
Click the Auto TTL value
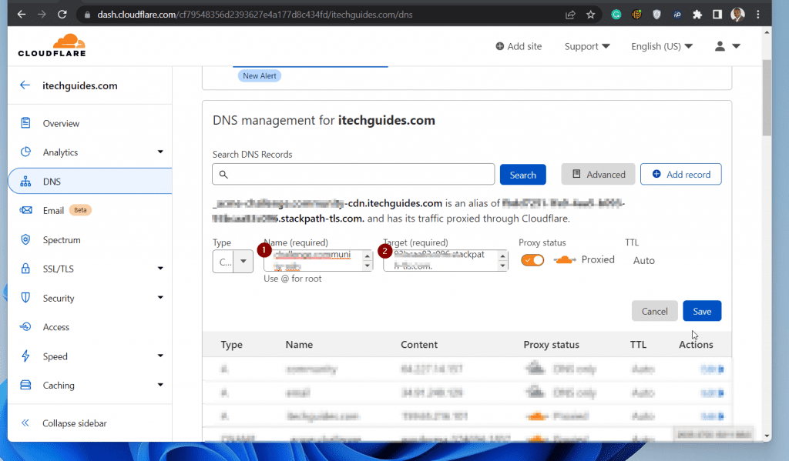coord(643,260)
